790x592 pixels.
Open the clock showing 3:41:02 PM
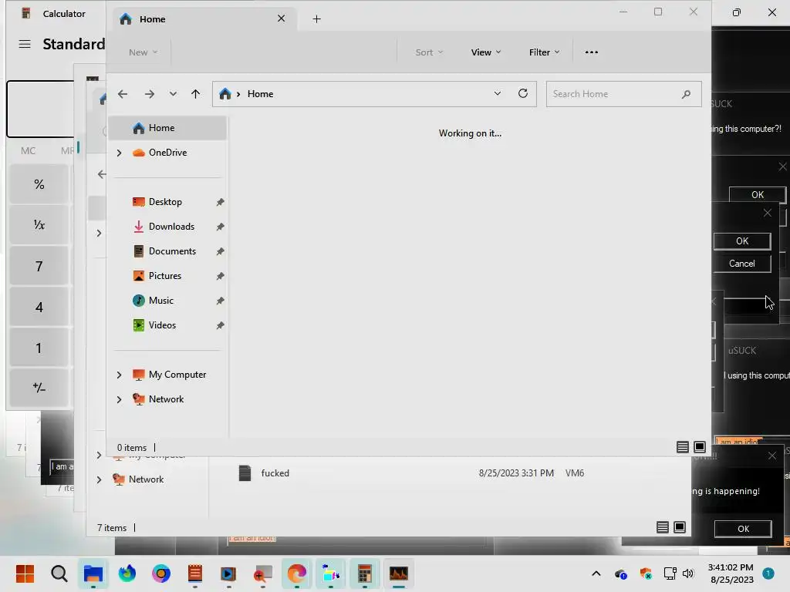pyautogui.click(x=731, y=573)
